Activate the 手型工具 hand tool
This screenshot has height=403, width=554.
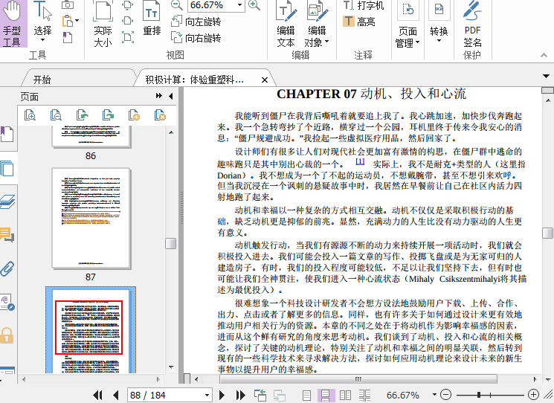tap(13, 24)
